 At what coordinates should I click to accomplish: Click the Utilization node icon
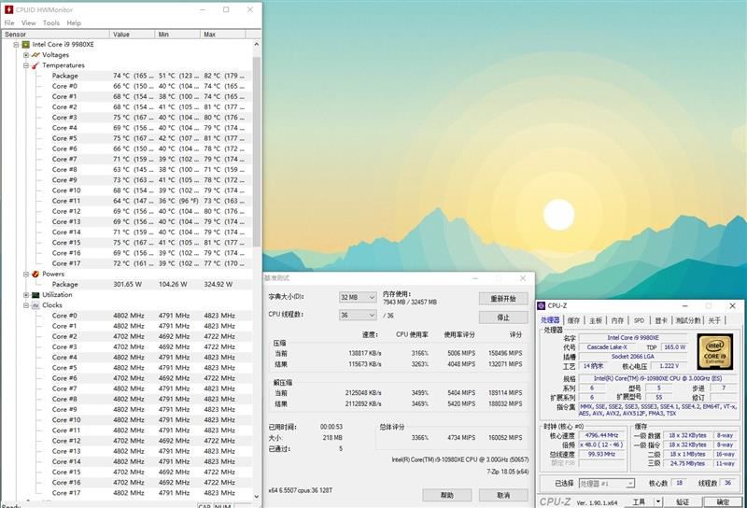(35, 295)
